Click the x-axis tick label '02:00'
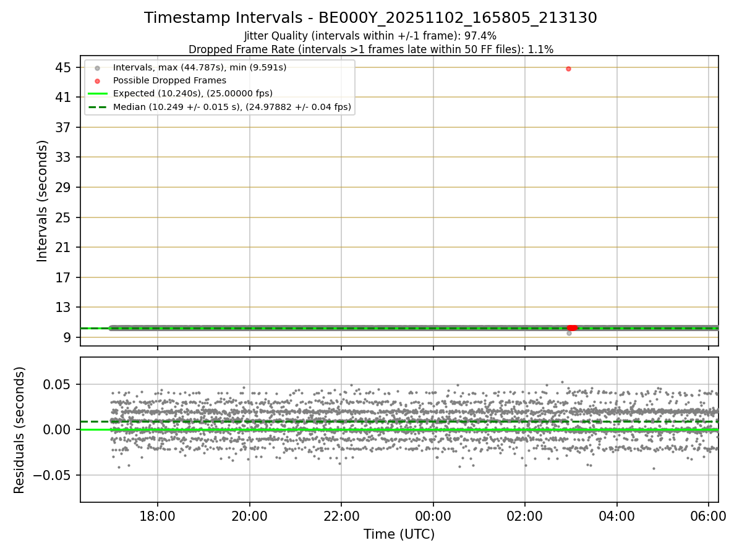Viewport: 742px width, 556px height. click(525, 516)
